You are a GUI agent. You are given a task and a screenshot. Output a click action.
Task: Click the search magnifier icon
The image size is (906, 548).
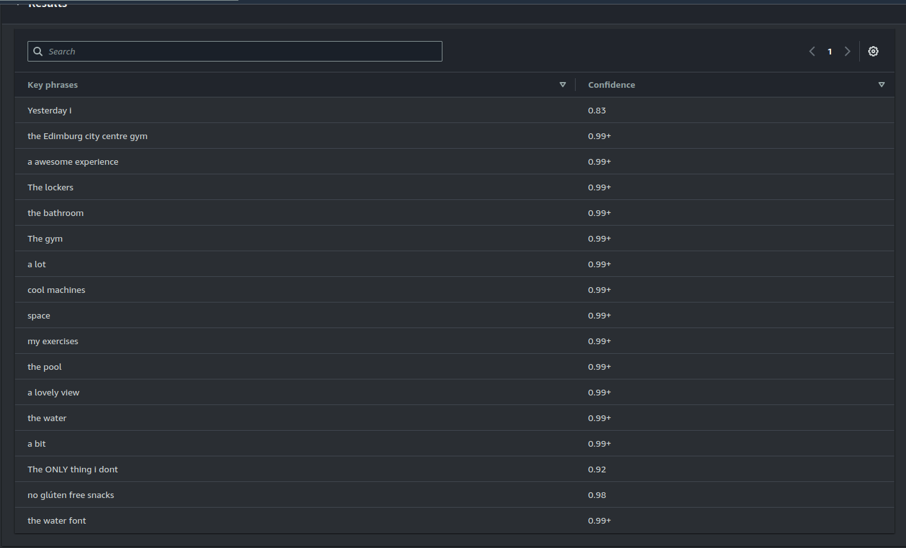[x=38, y=51]
